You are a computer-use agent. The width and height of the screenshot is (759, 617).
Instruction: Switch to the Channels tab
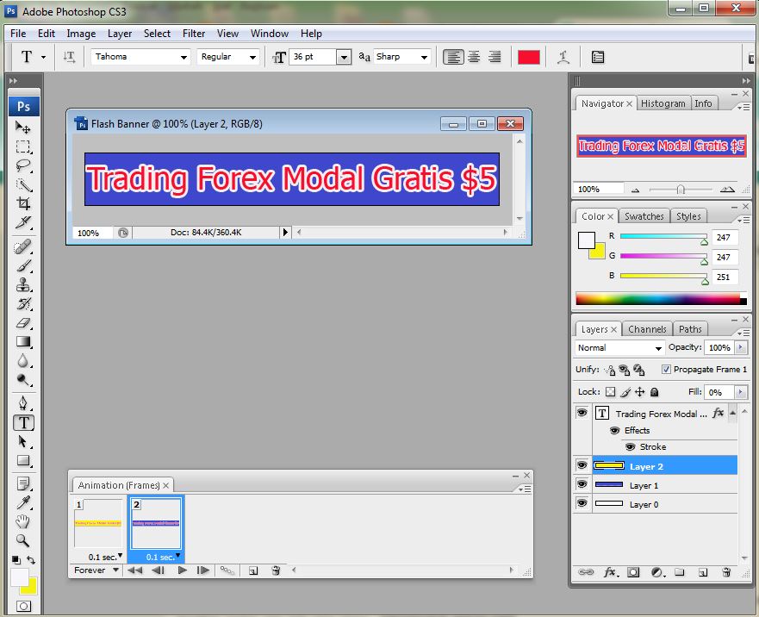(x=647, y=329)
